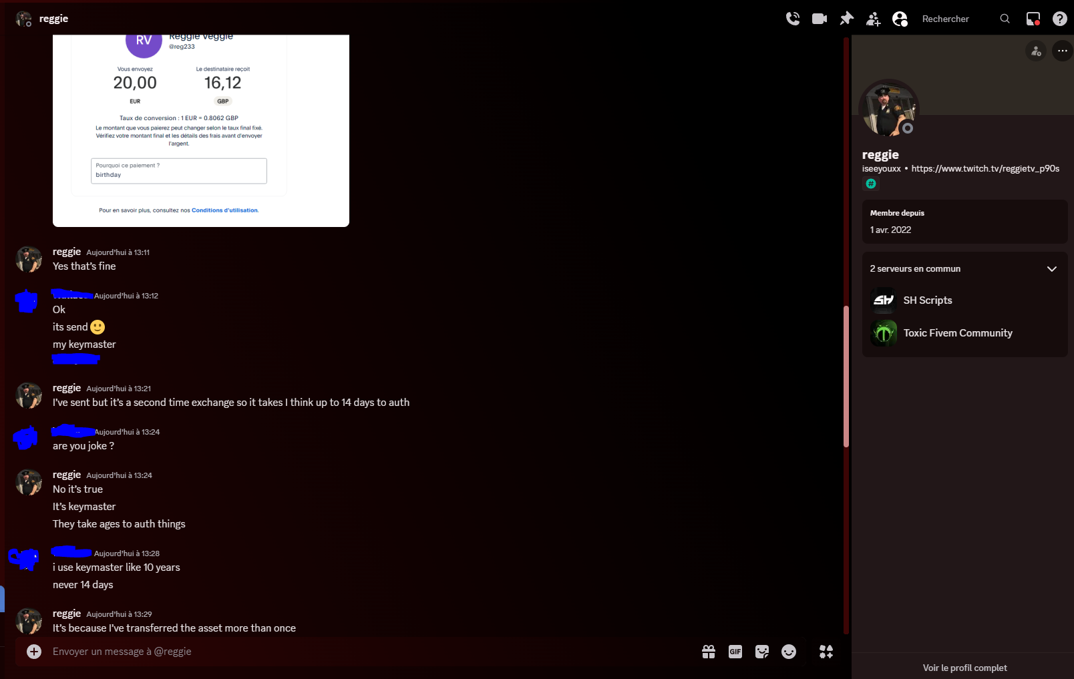Screen dimensions: 1074x679
Task: Click Voir le profil complet
Action: [x=964, y=668]
